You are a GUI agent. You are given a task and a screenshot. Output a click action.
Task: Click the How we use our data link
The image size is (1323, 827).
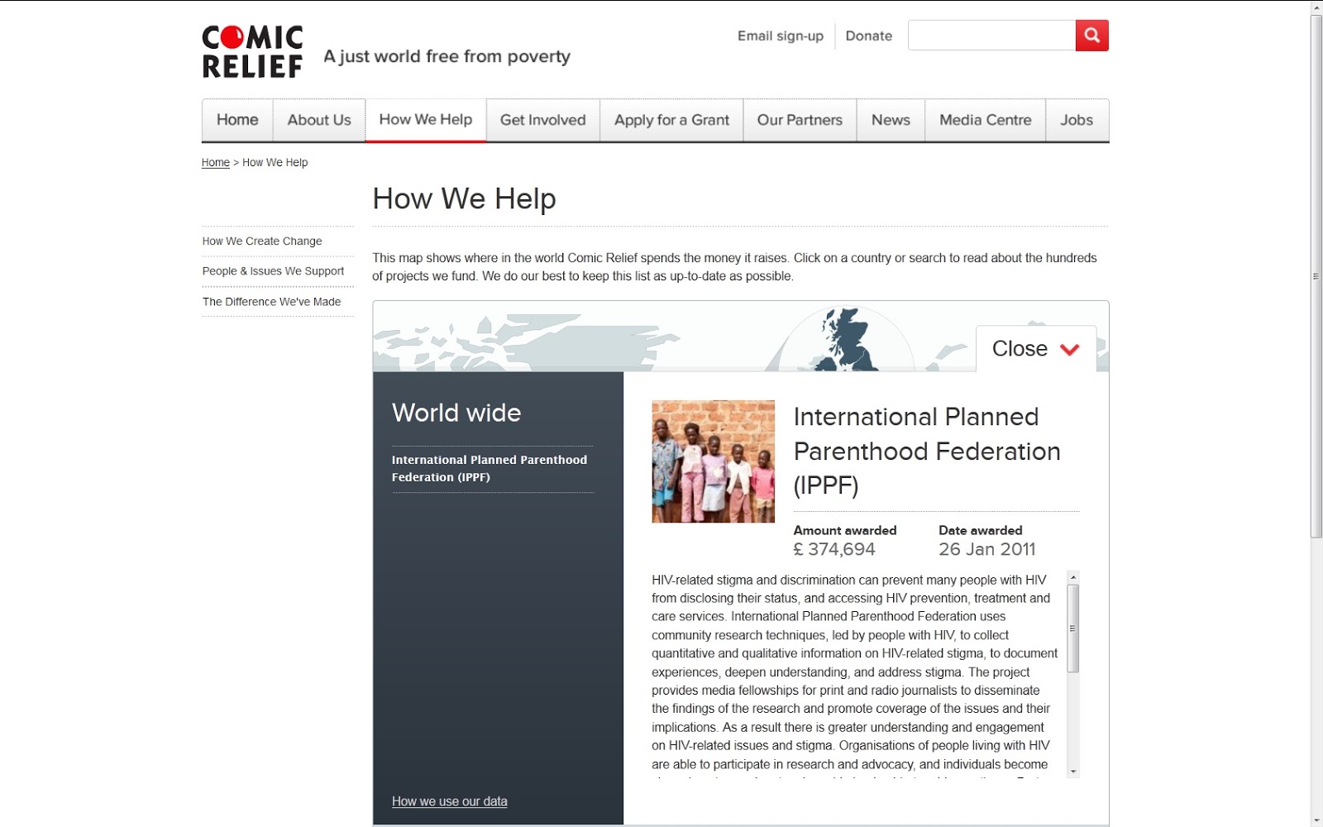point(450,801)
